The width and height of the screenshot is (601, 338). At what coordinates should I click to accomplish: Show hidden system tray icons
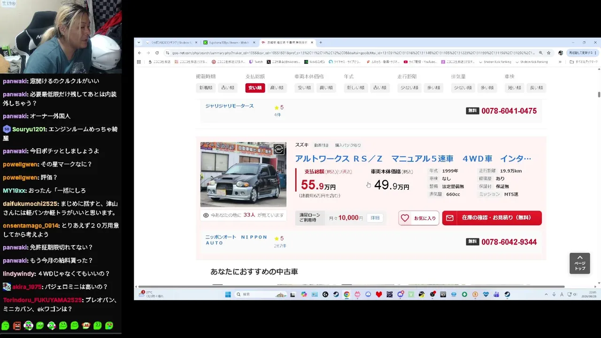(x=546, y=294)
